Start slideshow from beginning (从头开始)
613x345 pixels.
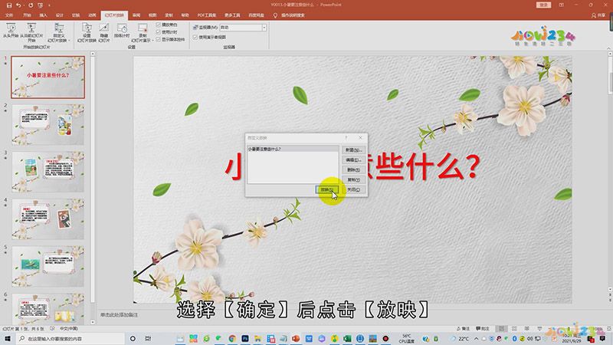point(11,31)
